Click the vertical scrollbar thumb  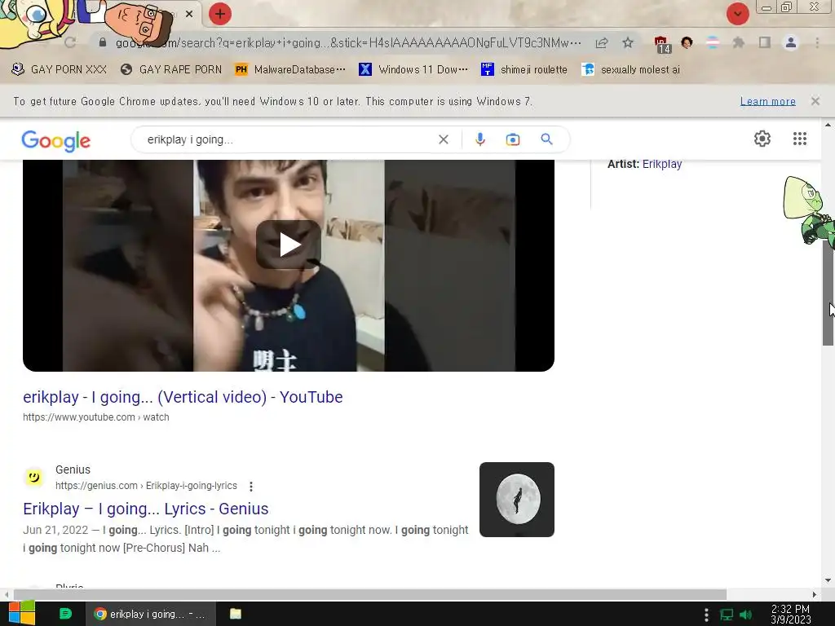828,293
